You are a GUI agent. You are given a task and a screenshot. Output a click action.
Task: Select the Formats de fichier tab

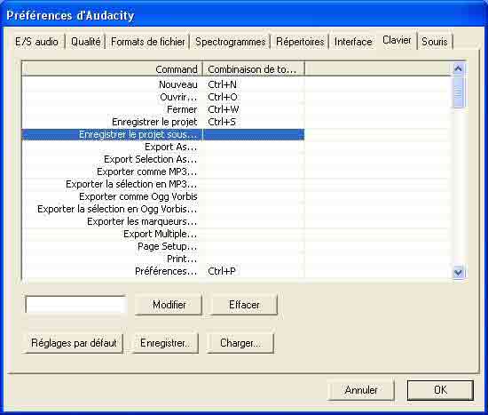coord(148,42)
